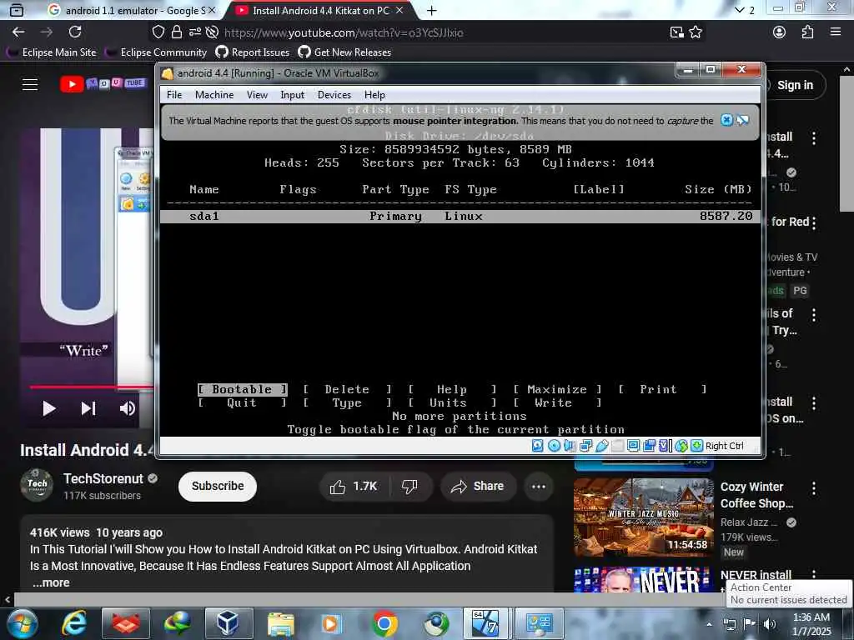
Task: Click the site security padlock icon
Action: click(x=177, y=32)
